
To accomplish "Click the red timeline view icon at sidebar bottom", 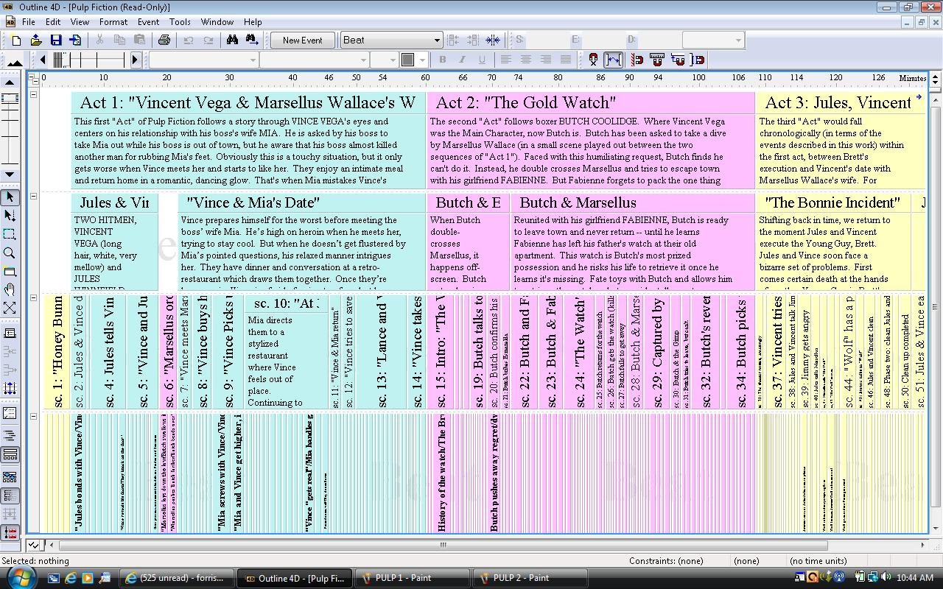I will [10, 532].
